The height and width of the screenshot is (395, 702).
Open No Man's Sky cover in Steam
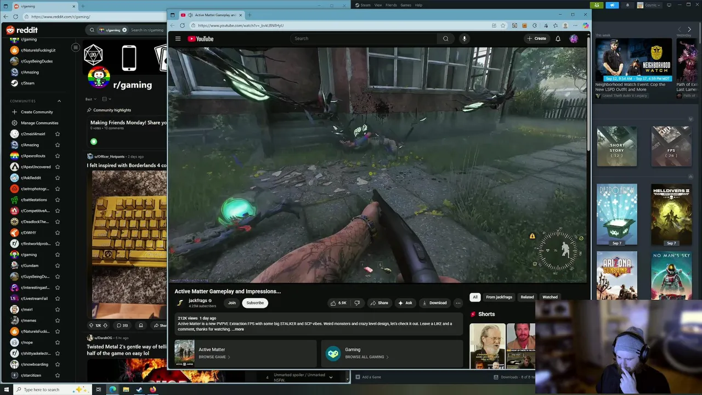click(671, 275)
